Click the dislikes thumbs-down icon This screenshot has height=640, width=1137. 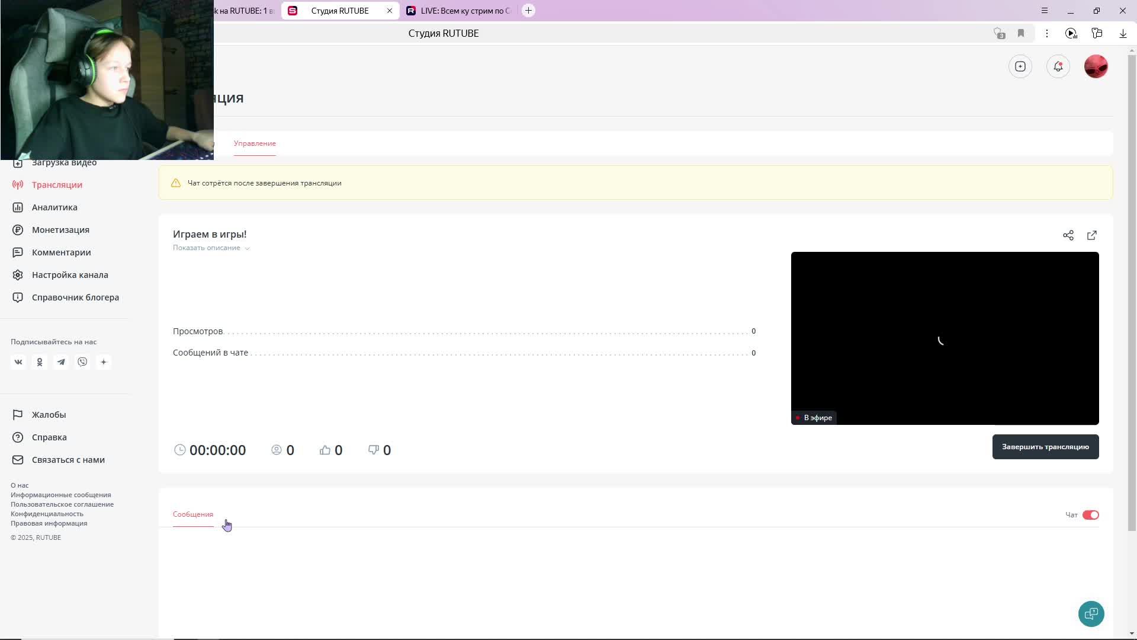374,450
